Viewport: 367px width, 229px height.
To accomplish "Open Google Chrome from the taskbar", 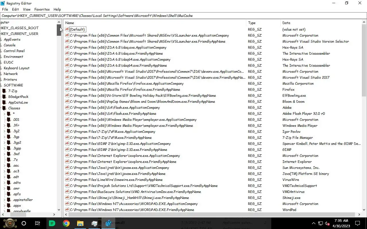I will pyautogui.click(x=66, y=223).
